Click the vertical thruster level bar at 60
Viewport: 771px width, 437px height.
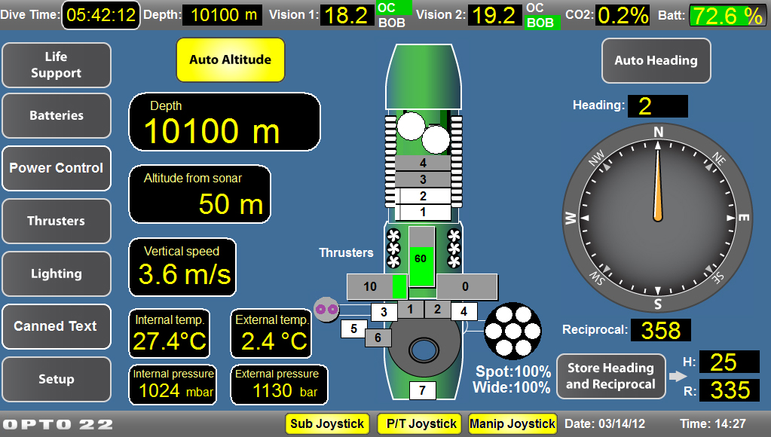click(x=422, y=257)
